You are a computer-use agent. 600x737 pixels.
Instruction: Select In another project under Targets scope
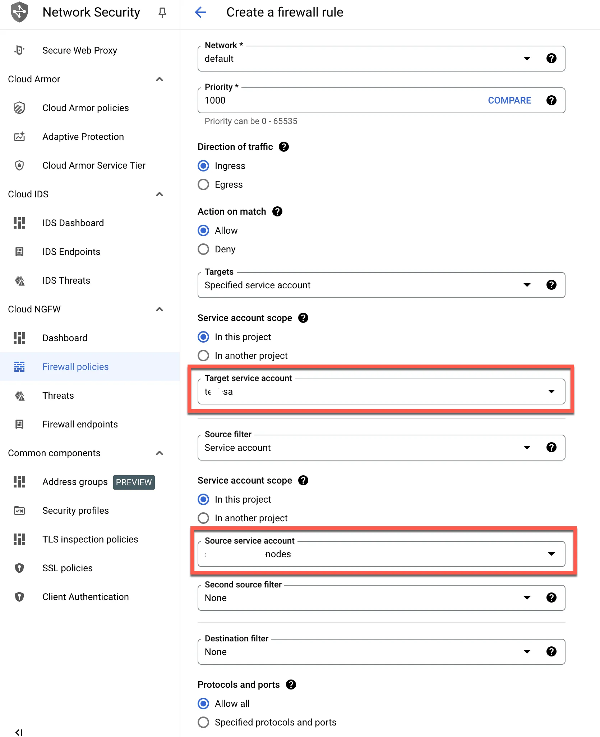[x=203, y=356]
